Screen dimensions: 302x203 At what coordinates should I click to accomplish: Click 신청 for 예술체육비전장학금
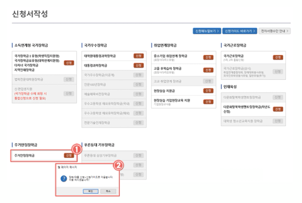coord(139,94)
